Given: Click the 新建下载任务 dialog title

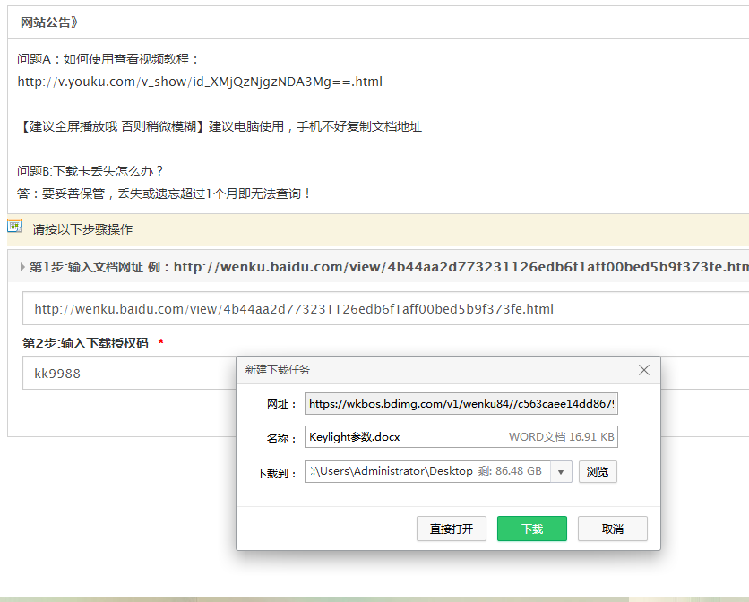Looking at the screenshot, I should click(x=277, y=369).
